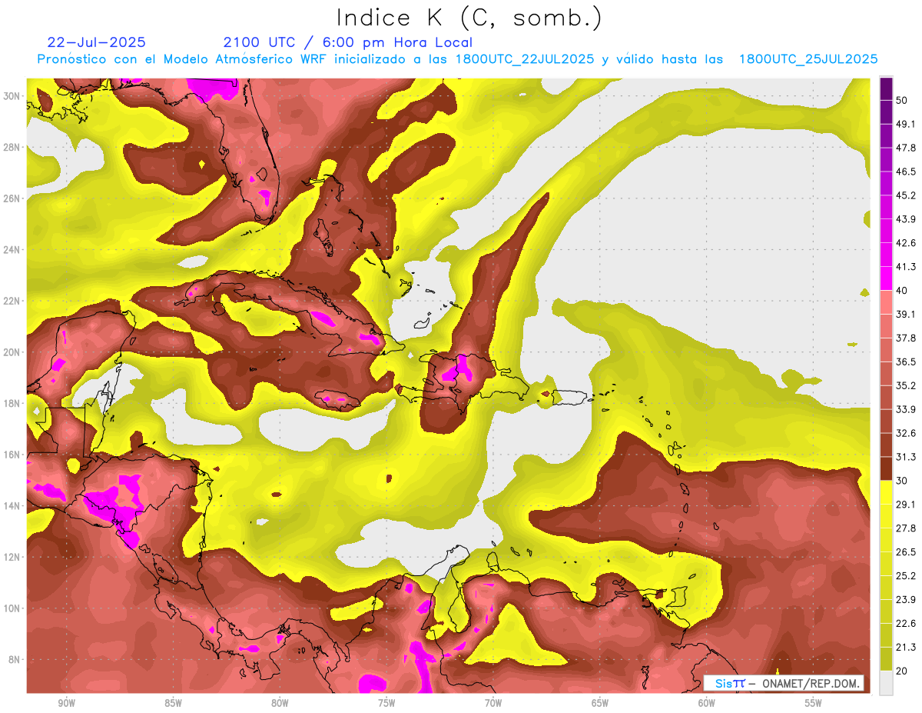Click the colorbar value 39.1
Screen dimensions: 922x713
coord(906,314)
